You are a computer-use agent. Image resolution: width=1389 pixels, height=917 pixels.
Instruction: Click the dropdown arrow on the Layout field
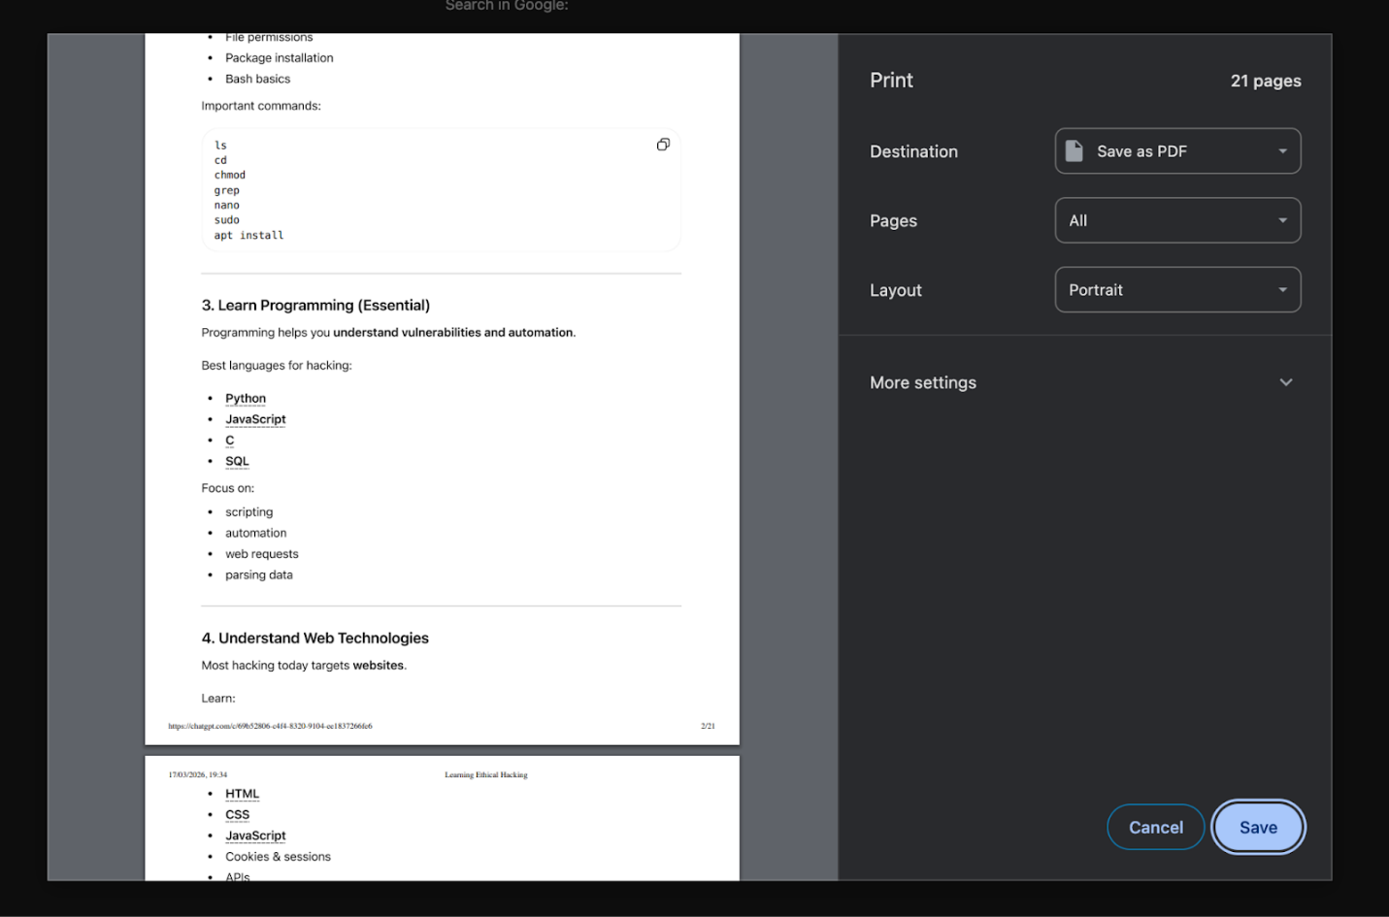tap(1282, 289)
